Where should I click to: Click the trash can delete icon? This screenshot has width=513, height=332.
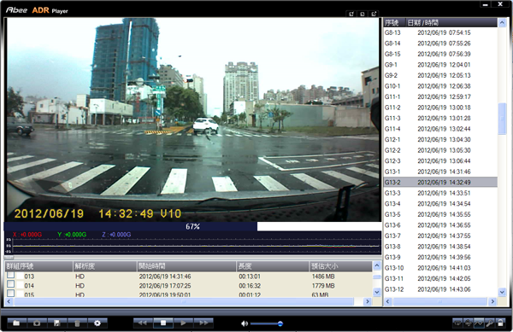(77, 323)
